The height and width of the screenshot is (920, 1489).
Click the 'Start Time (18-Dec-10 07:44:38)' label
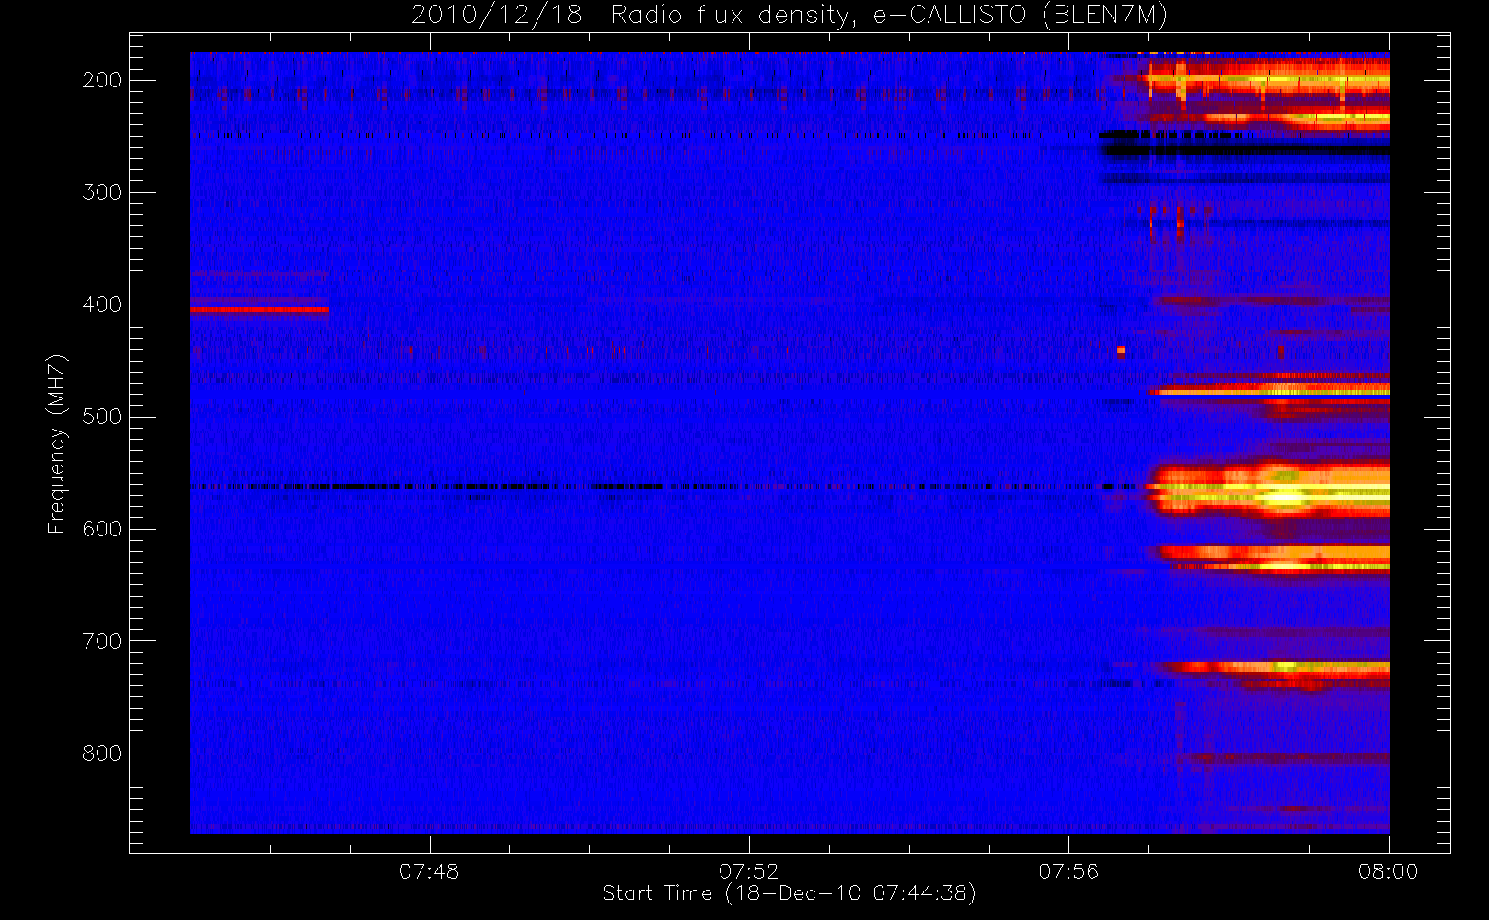(x=789, y=893)
